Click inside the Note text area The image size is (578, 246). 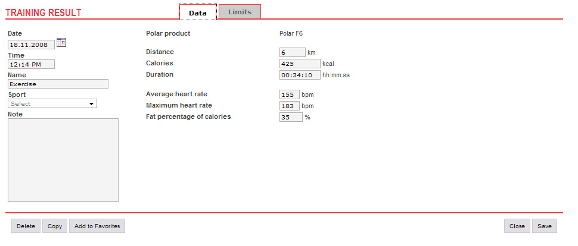(x=63, y=160)
